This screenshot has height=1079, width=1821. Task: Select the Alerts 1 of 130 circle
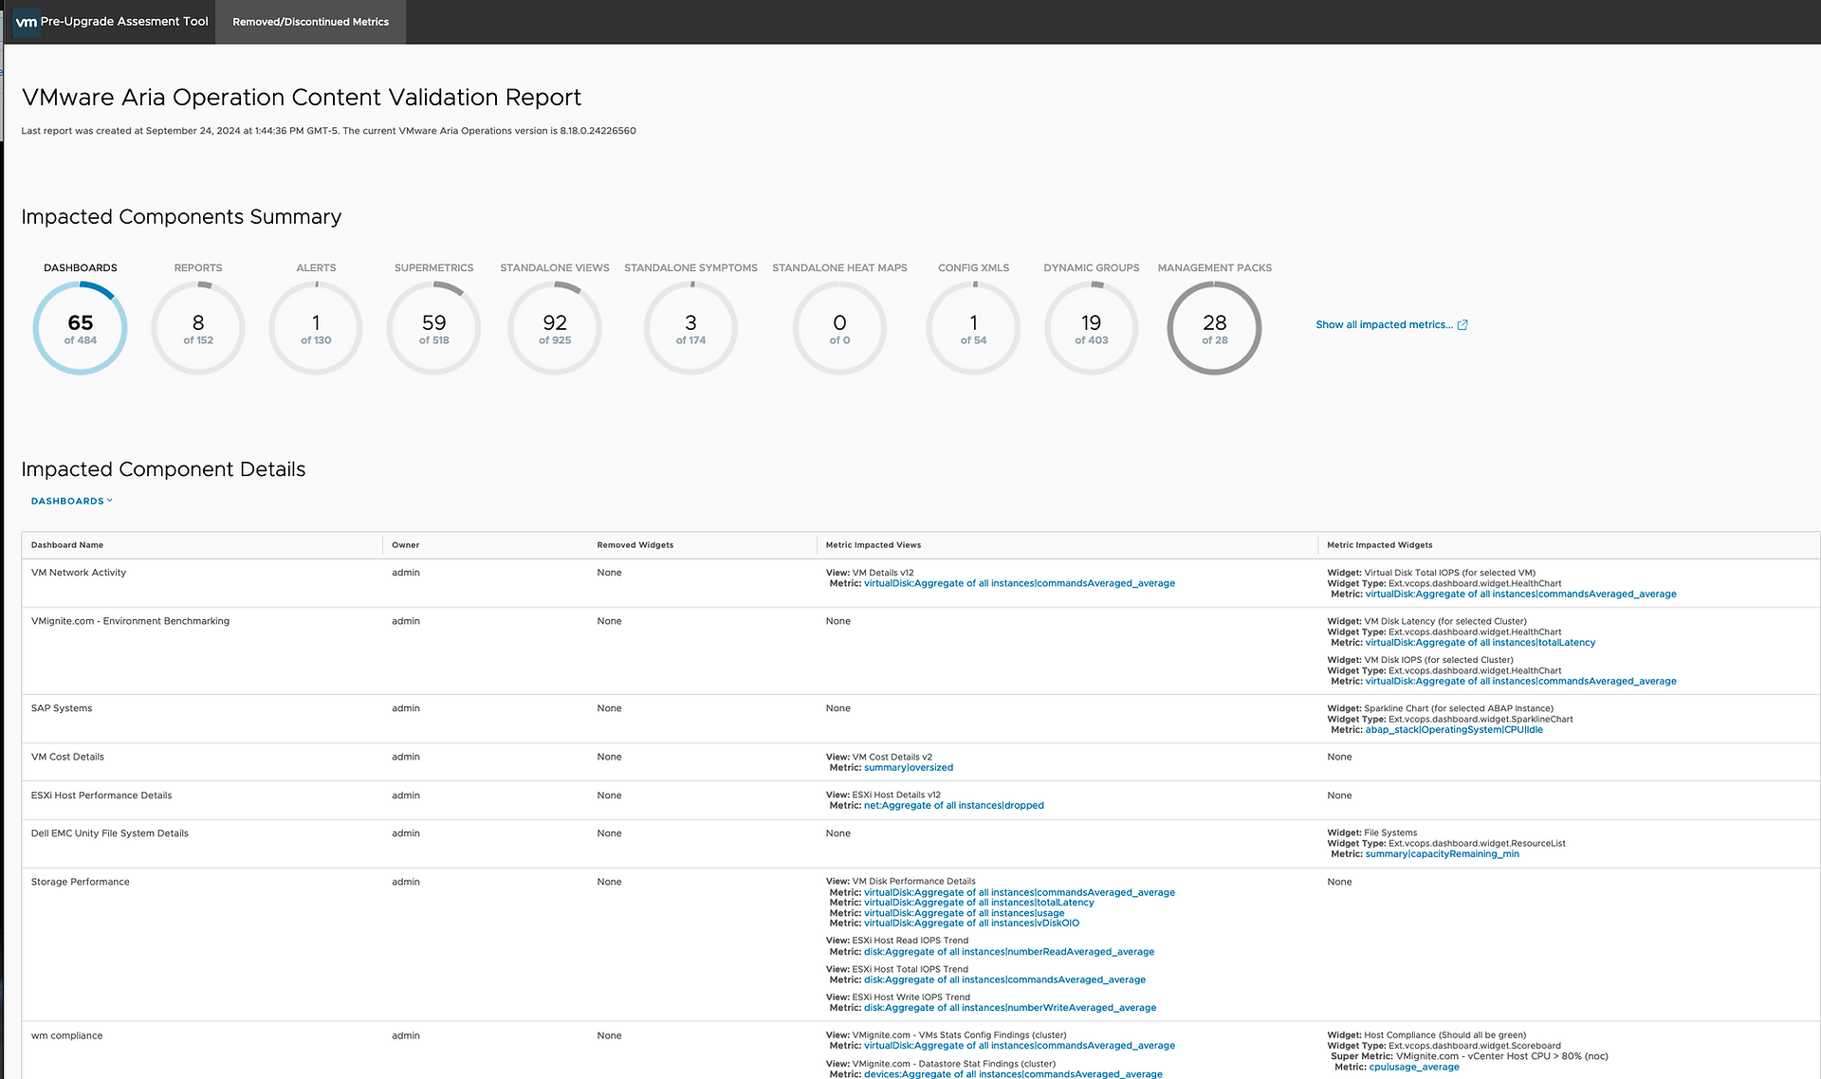tap(316, 328)
